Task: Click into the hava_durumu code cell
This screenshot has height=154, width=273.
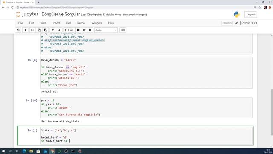Action: pos(146,73)
